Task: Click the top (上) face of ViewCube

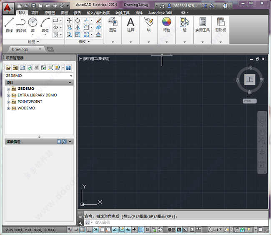Action: pyautogui.click(x=250, y=79)
